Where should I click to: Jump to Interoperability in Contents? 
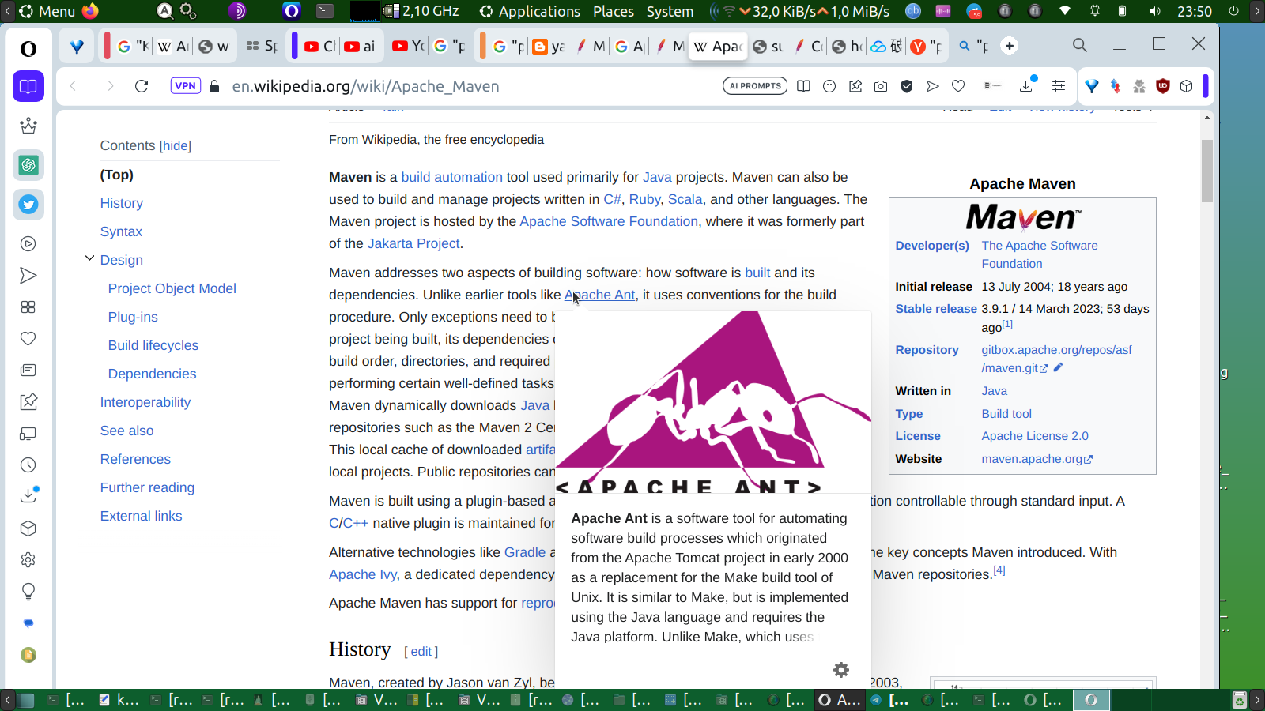point(145,402)
